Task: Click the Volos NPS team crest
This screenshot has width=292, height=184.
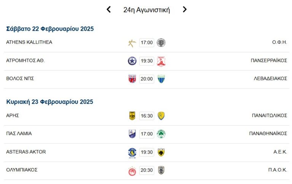Action: [x=132, y=79]
